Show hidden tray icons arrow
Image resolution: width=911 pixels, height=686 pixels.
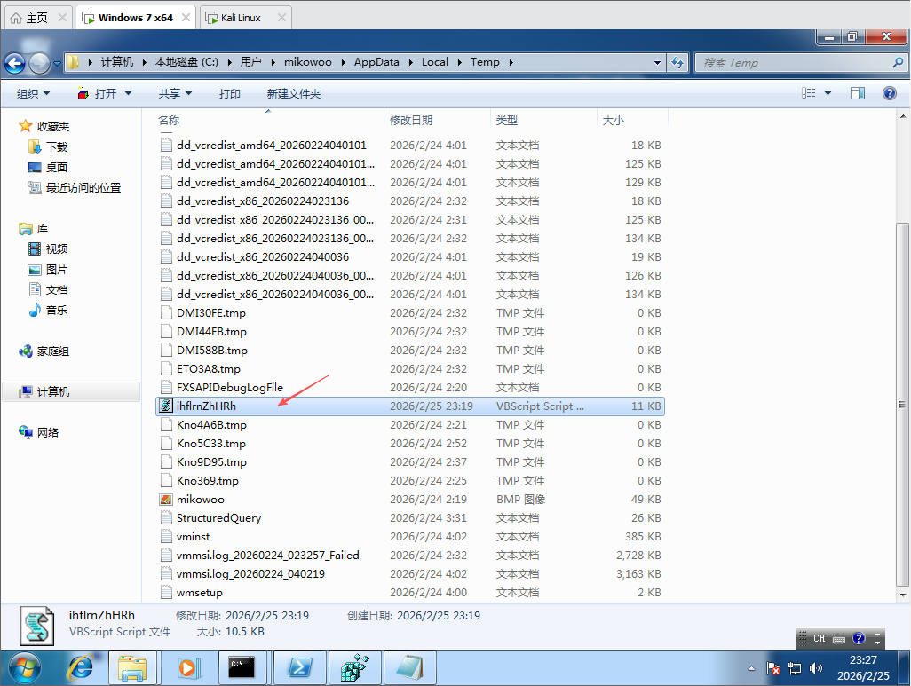click(751, 668)
